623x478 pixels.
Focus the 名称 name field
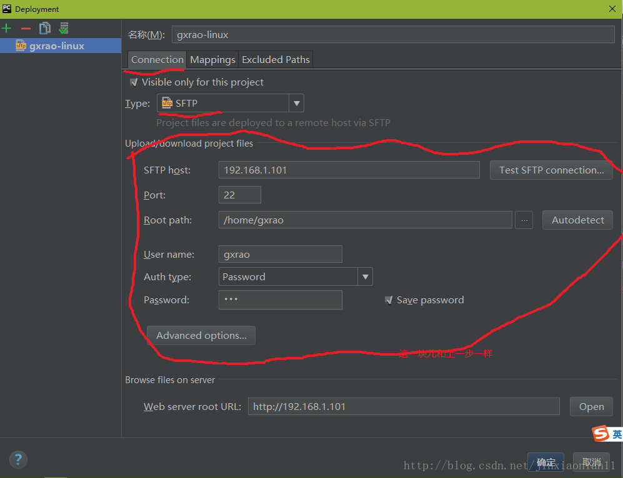pos(393,34)
